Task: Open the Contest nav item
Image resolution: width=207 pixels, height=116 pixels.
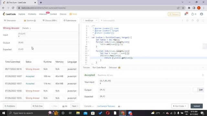Action: tap(53, 14)
